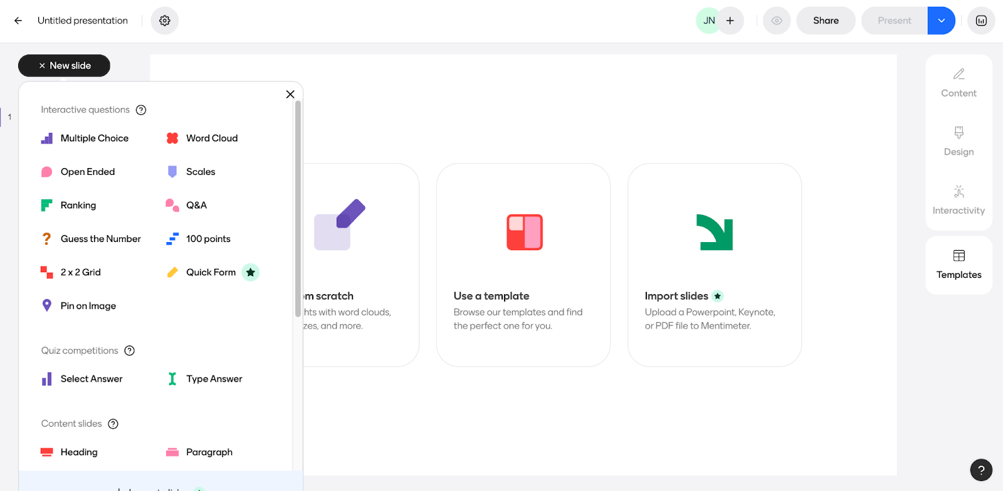Click the New slide button
The image size is (1003, 491).
tap(64, 65)
